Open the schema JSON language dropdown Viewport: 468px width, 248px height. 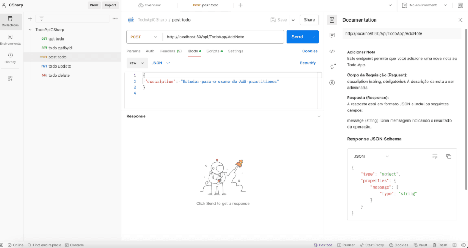372,156
